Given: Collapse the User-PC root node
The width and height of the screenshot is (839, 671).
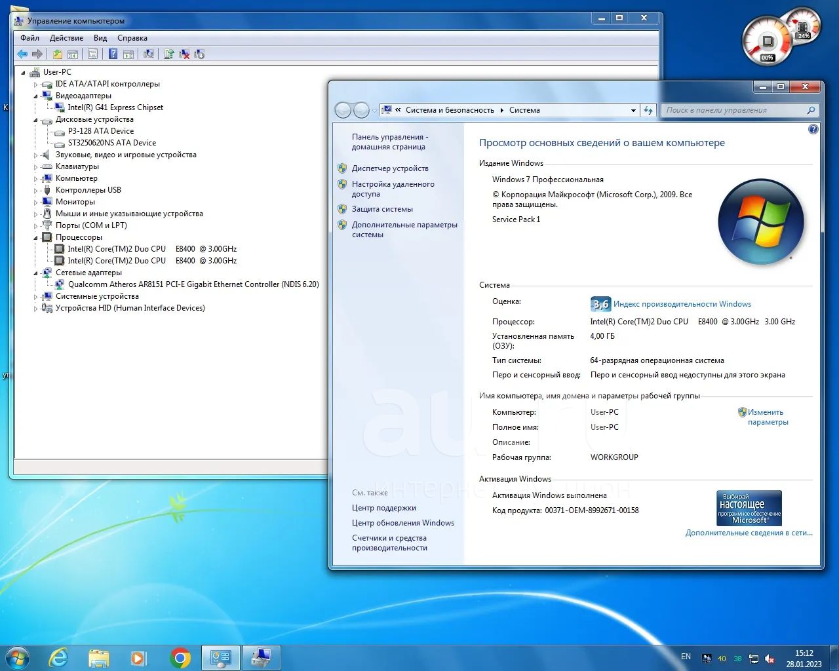Looking at the screenshot, I should (24, 72).
